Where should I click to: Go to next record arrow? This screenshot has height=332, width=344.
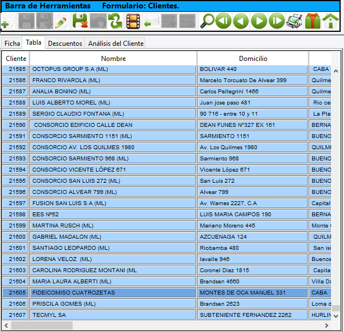tap(259, 22)
